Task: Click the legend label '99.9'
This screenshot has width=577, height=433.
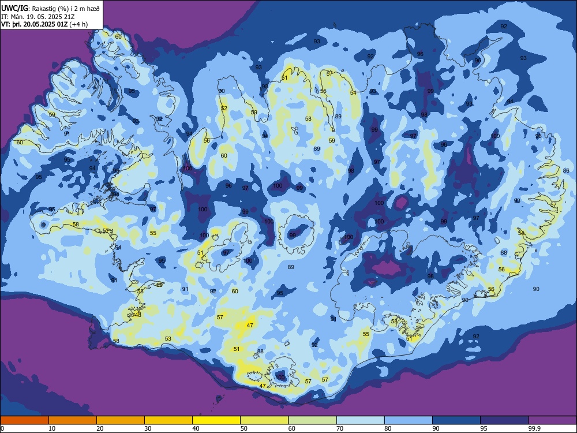Action: coord(534,428)
